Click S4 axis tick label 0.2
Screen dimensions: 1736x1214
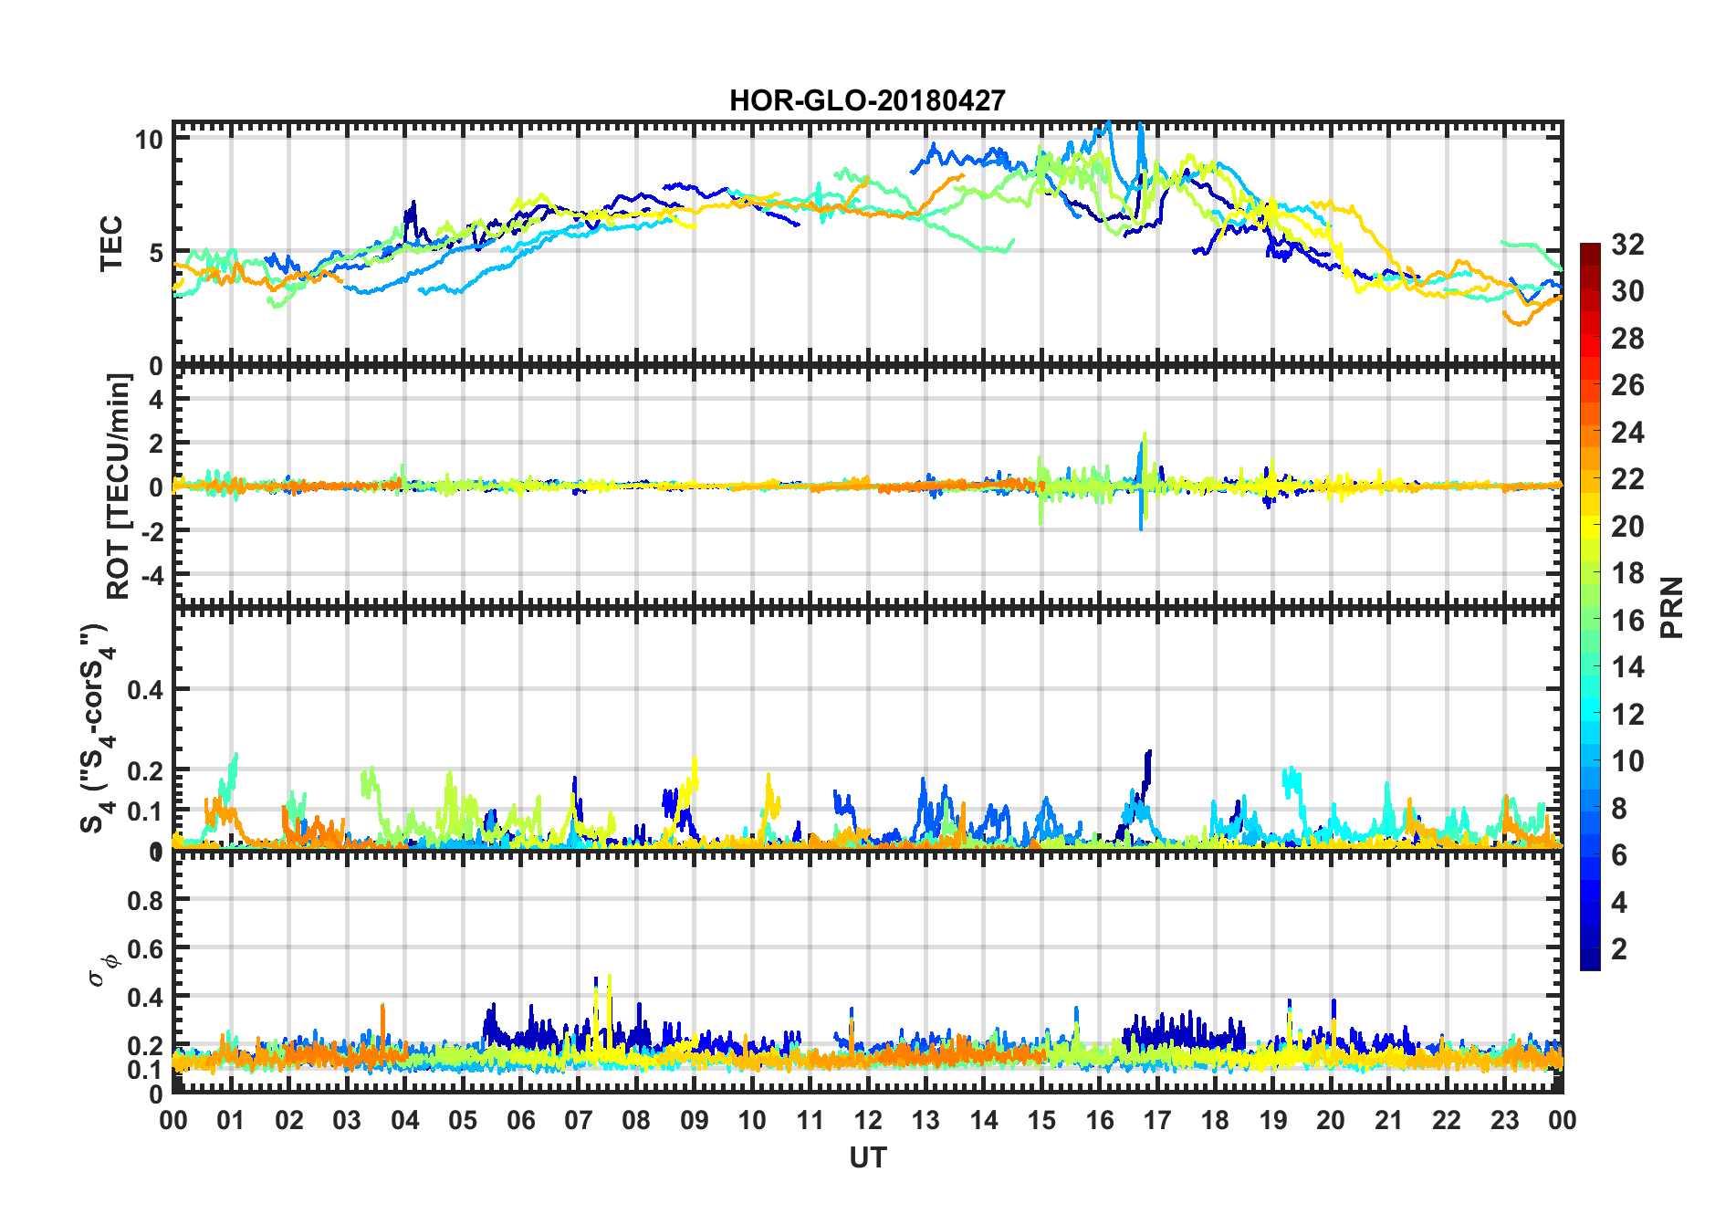pos(145,770)
